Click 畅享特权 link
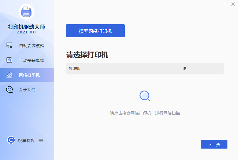The height and width of the screenshot is (160, 238). [26, 141]
